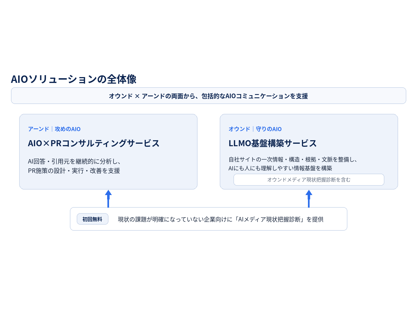Select the line "AIにも人にも理解しやすい情報基盤を構築"
Screen dimensions: 417x313
click(280, 168)
